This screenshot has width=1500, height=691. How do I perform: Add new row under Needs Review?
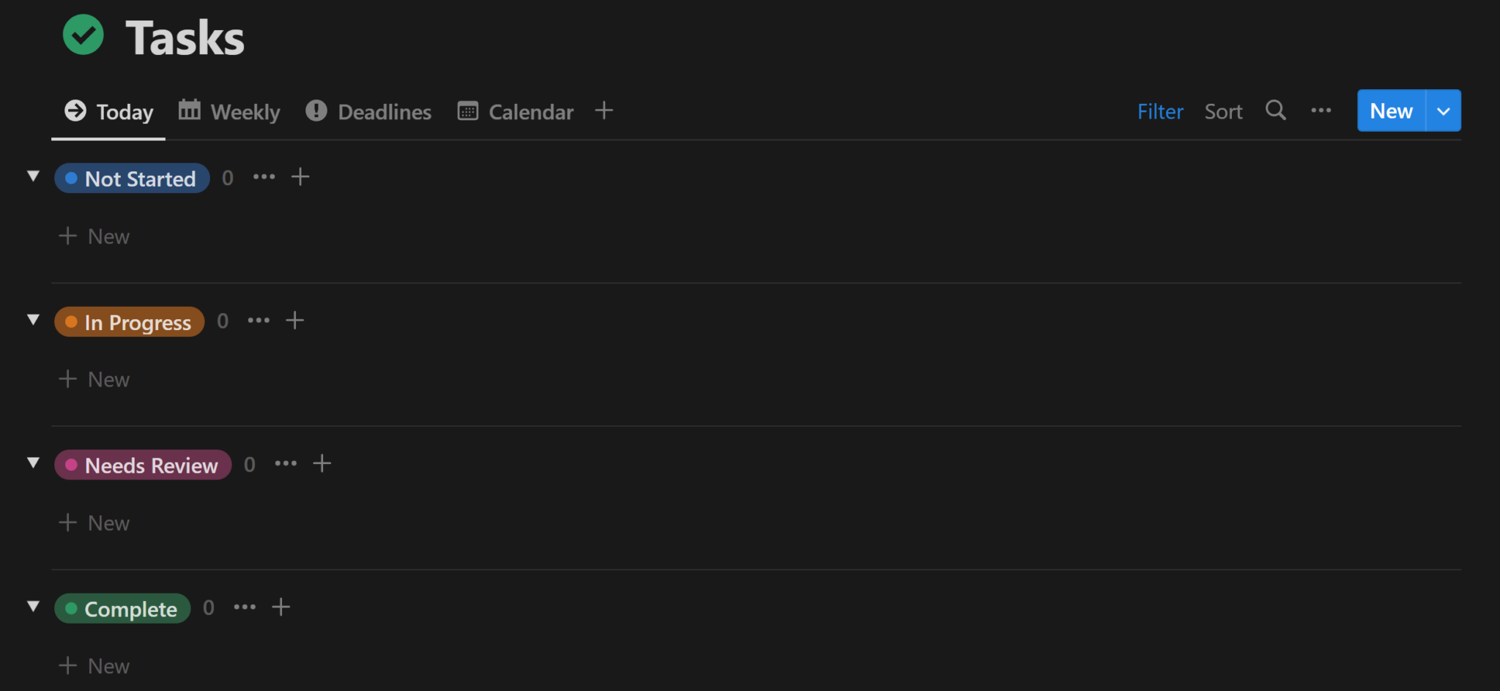[95, 523]
